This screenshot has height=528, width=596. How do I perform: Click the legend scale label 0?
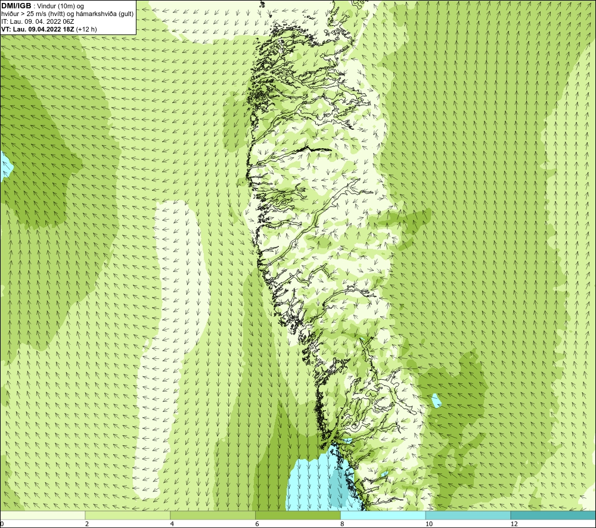(x=2, y=524)
